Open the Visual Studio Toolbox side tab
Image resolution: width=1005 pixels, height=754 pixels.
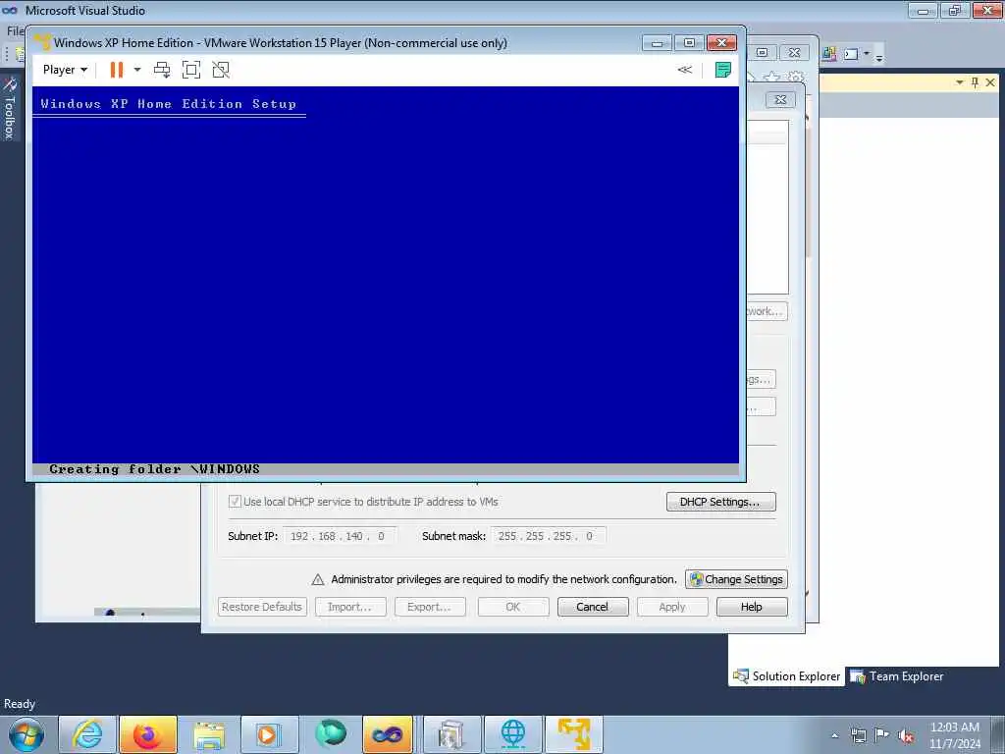point(10,108)
